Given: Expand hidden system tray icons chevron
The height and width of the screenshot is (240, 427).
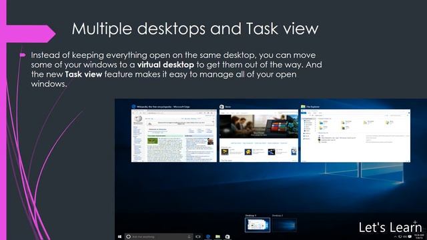Looking at the screenshot, I should pos(396,237).
